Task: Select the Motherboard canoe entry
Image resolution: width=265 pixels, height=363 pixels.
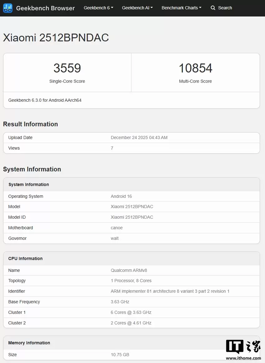Action: click(x=116, y=228)
